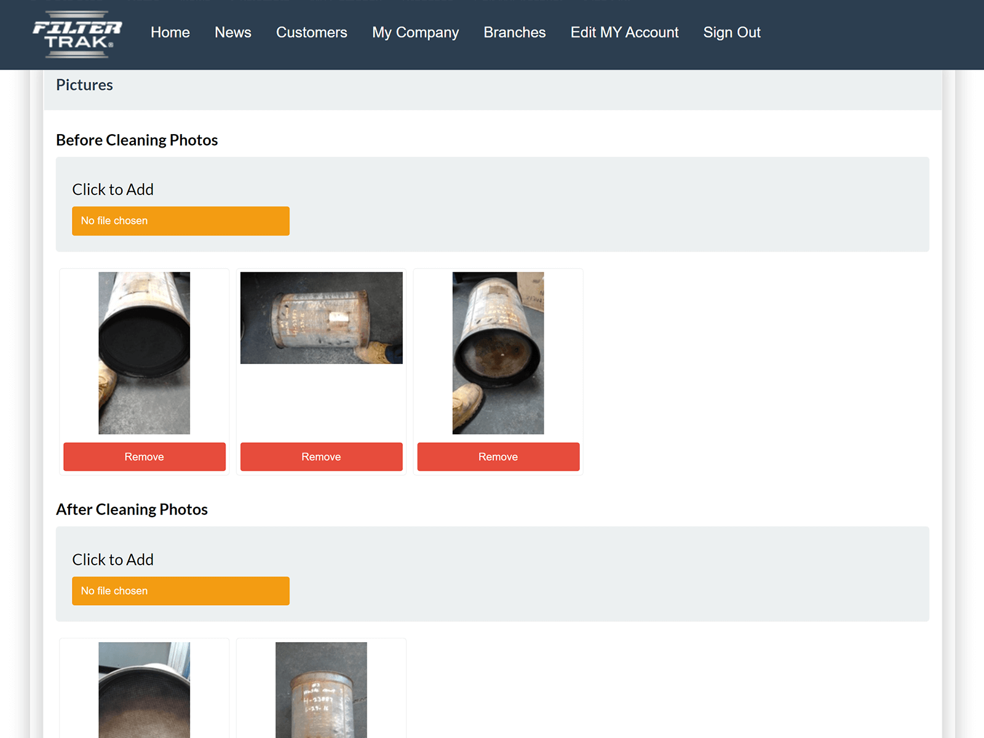Open the Customers page
The width and height of the screenshot is (984, 738).
[x=312, y=33]
